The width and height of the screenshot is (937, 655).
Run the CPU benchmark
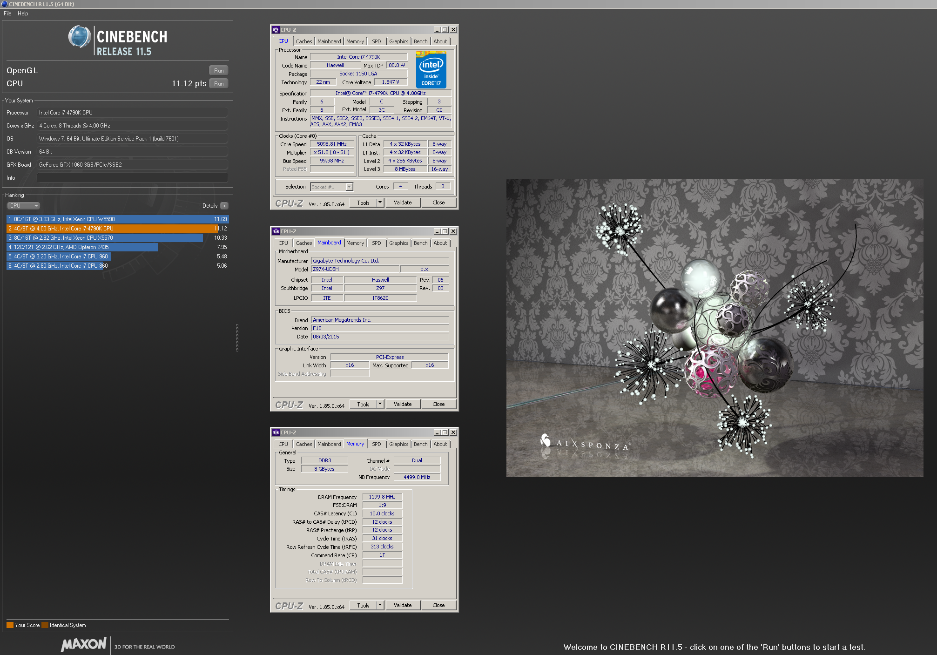coord(219,84)
